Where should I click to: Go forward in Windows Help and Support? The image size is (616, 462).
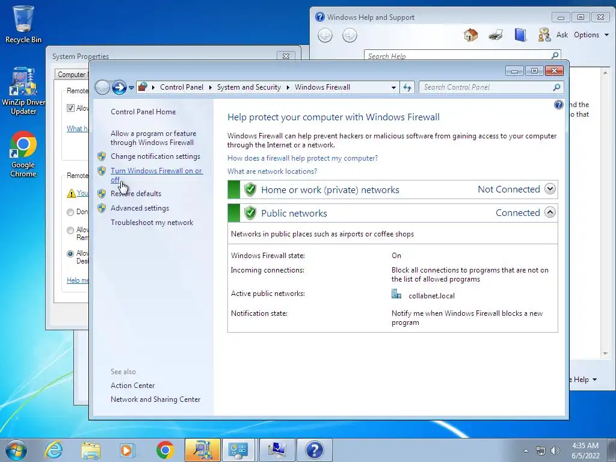coord(350,35)
